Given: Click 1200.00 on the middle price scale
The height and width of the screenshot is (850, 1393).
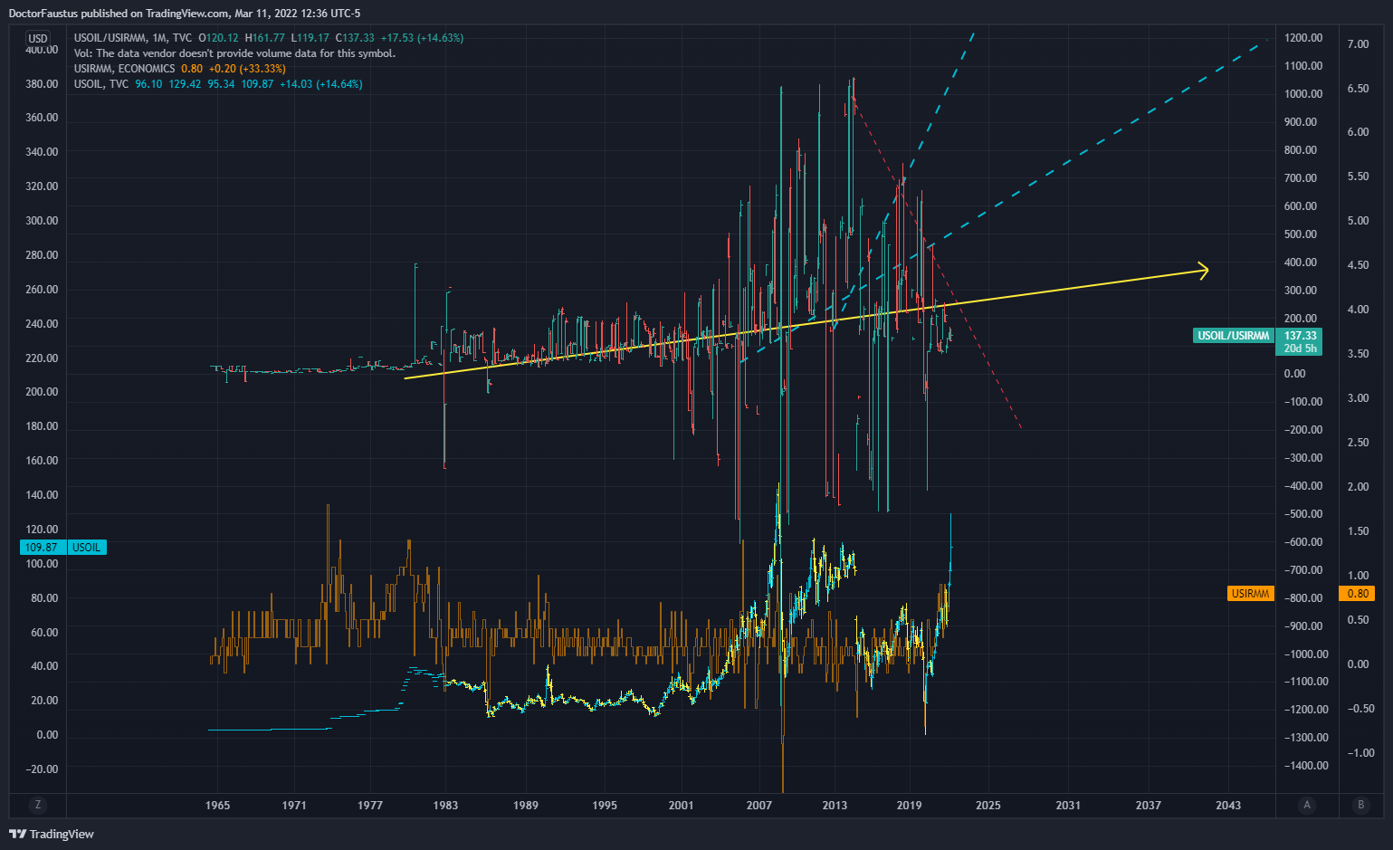Looking at the screenshot, I should pos(1303,38).
